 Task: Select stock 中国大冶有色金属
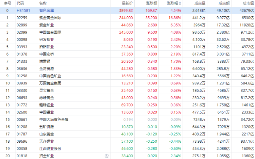(x=54, y=120)
